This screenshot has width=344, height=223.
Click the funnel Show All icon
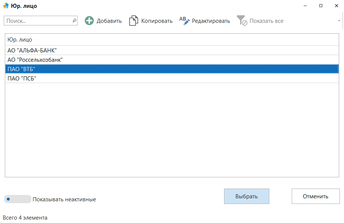pyautogui.click(x=242, y=21)
